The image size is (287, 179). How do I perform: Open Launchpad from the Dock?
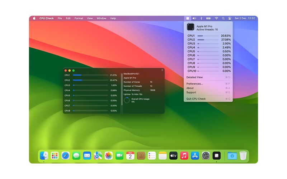click(x=55, y=156)
